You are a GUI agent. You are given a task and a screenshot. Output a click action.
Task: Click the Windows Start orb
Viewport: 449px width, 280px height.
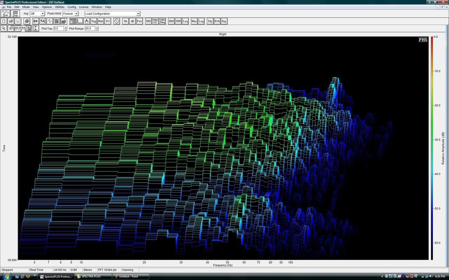[x=7, y=276]
